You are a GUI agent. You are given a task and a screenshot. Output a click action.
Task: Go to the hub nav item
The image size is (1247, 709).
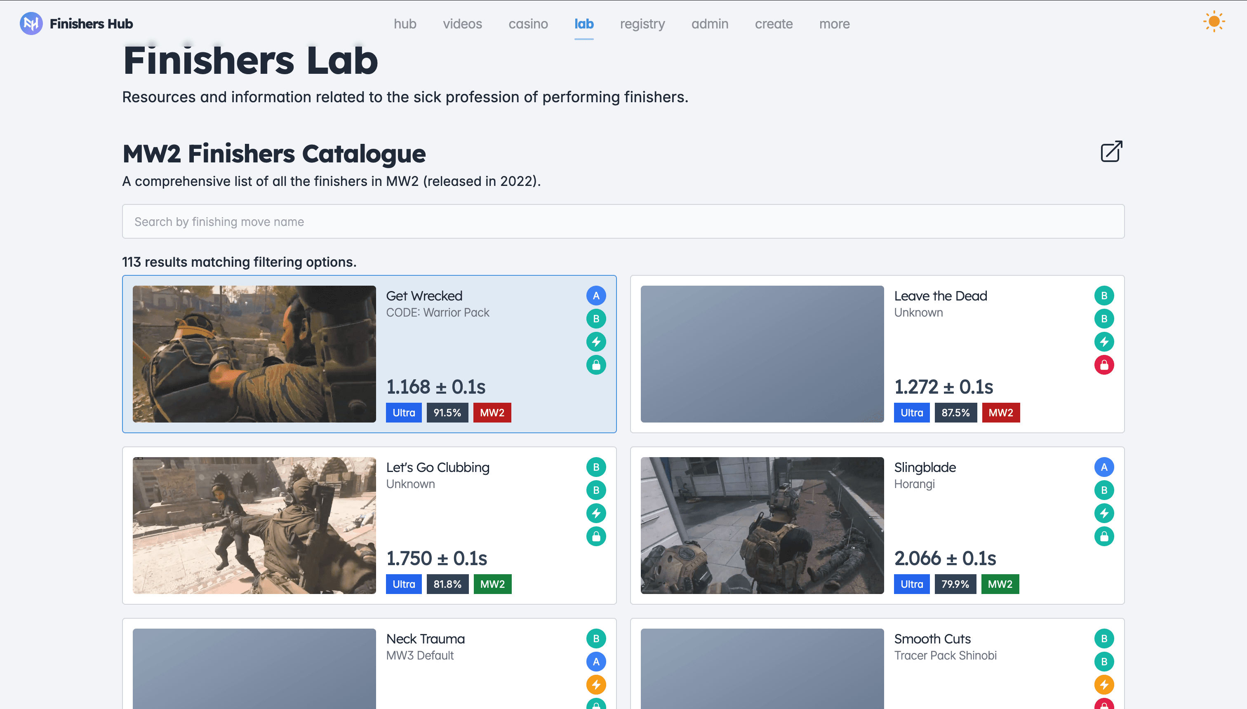(405, 24)
